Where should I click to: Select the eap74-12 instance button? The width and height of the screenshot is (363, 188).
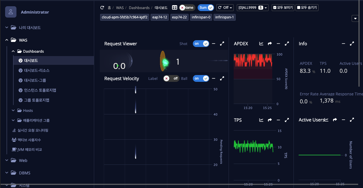[x=160, y=17]
